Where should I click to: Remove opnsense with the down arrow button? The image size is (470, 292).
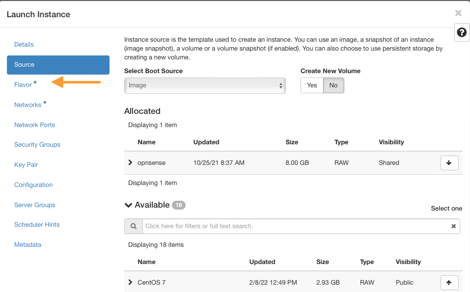click(x=449, y=163)
